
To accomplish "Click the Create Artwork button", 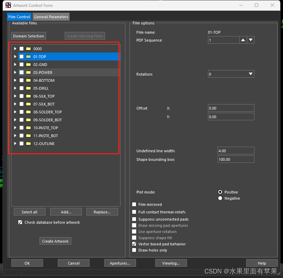I will [55, 241].
